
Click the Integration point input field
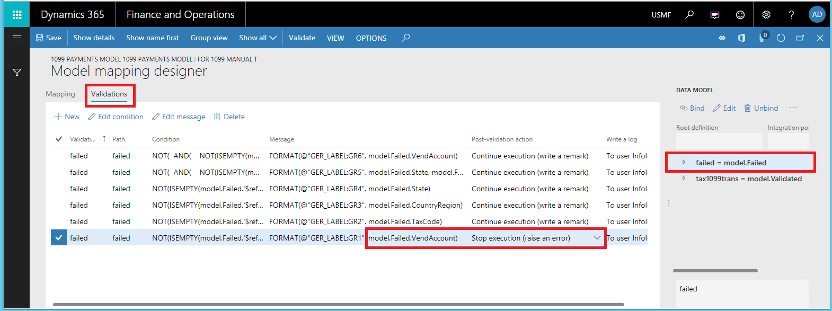point(788,140)
